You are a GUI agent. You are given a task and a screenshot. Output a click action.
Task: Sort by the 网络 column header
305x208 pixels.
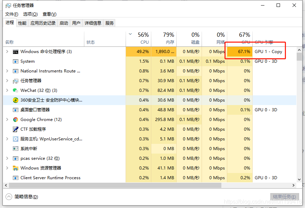(x=214, y=39)
